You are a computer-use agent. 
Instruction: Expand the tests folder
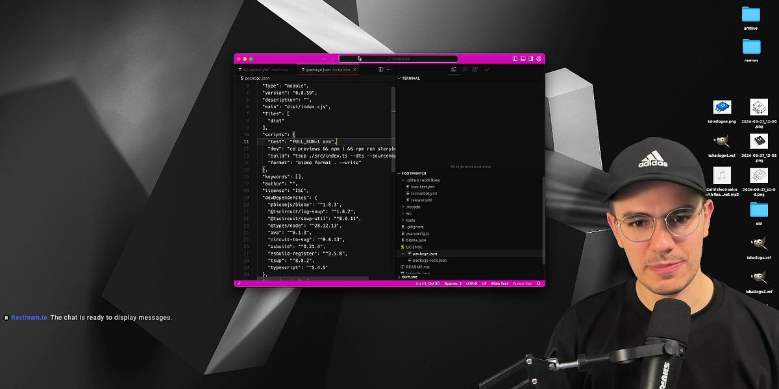tap(410, 220)
